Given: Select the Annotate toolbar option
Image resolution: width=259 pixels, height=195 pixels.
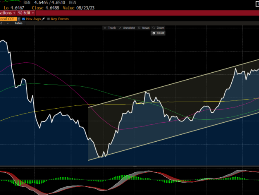Looking at the screenshot, I should 129,28.
